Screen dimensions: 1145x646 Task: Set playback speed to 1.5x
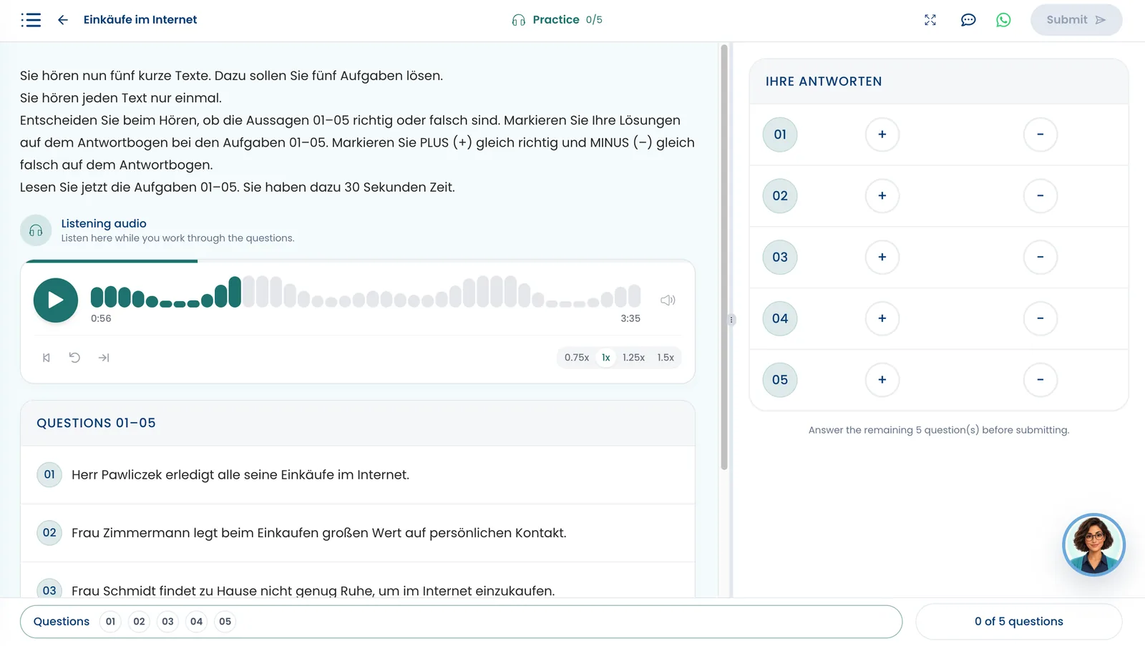[666, 358]
